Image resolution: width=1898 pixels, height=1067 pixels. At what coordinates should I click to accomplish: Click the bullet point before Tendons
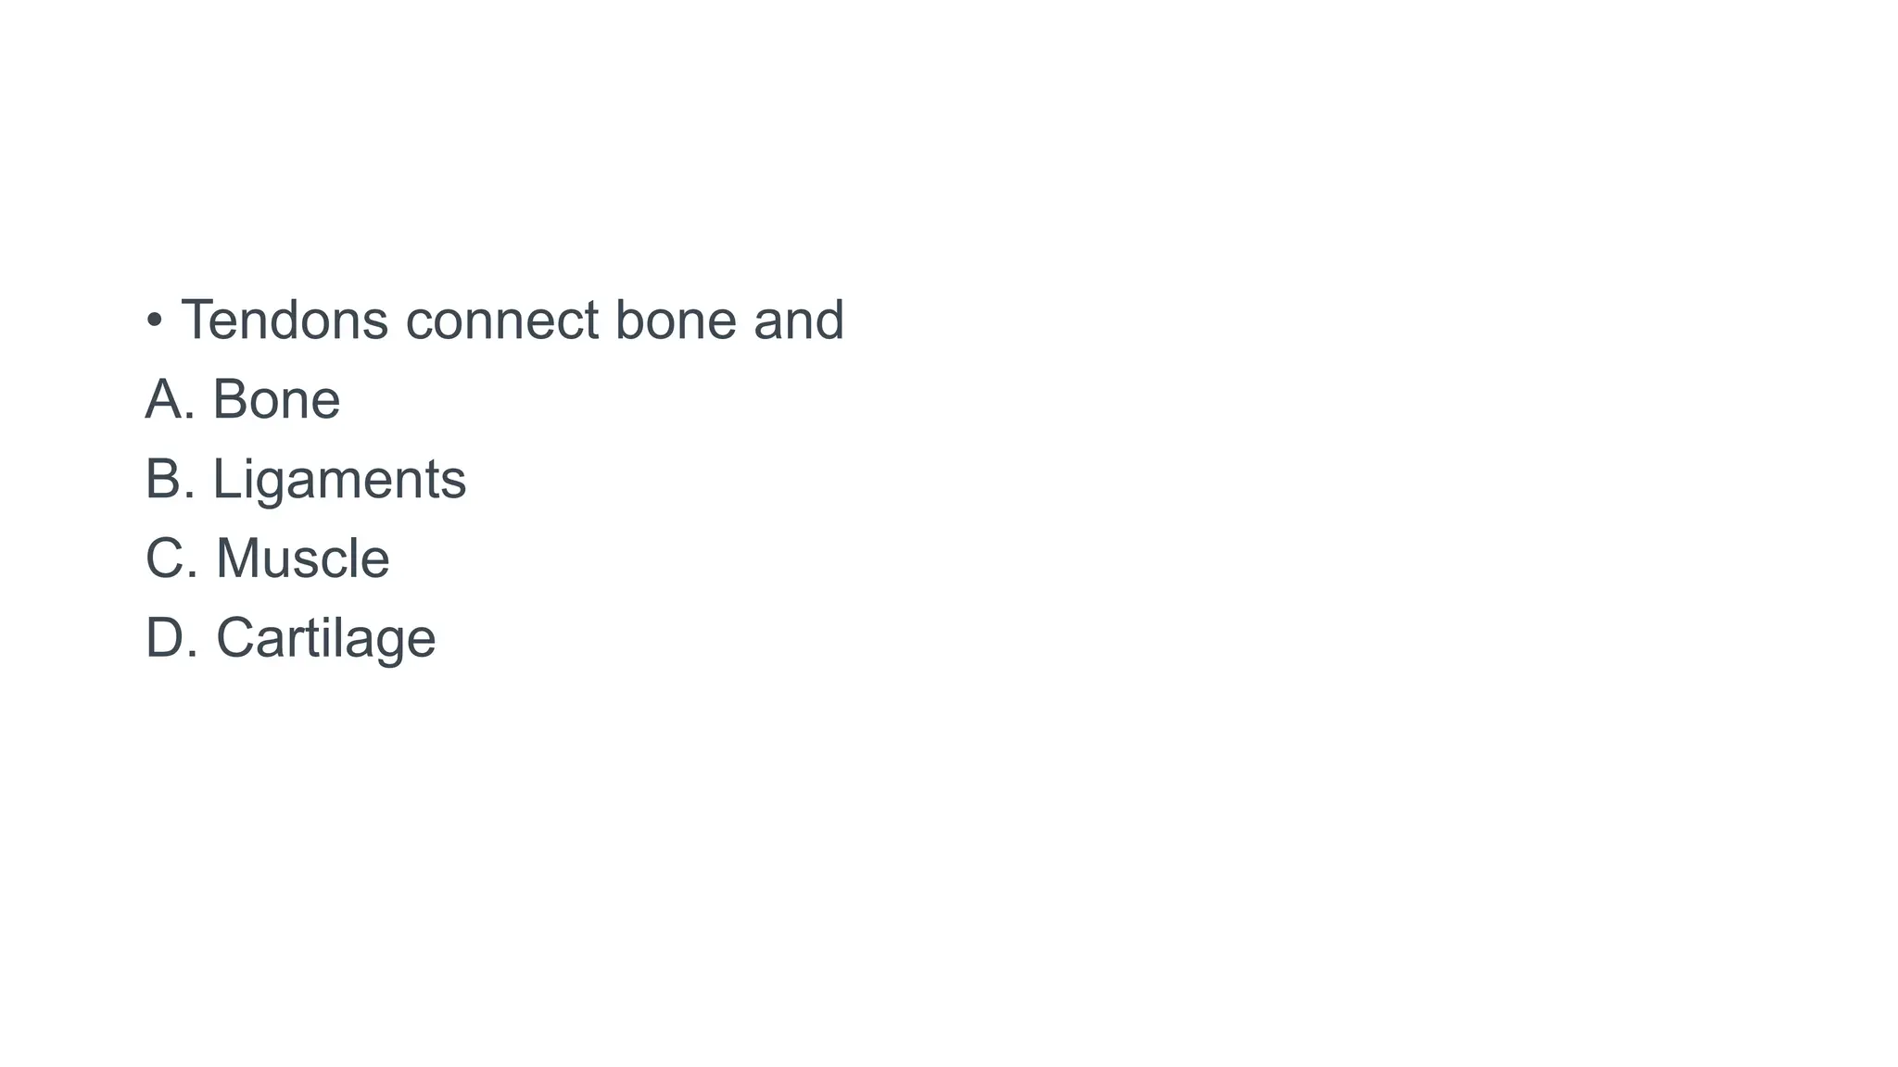(155, 321)
